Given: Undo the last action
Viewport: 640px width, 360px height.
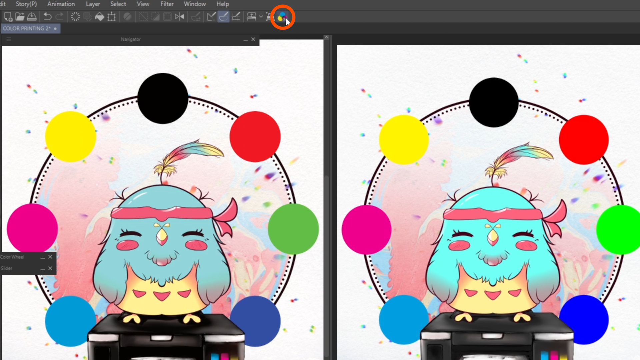Looking at the screenshot, I should click(47, 17).
